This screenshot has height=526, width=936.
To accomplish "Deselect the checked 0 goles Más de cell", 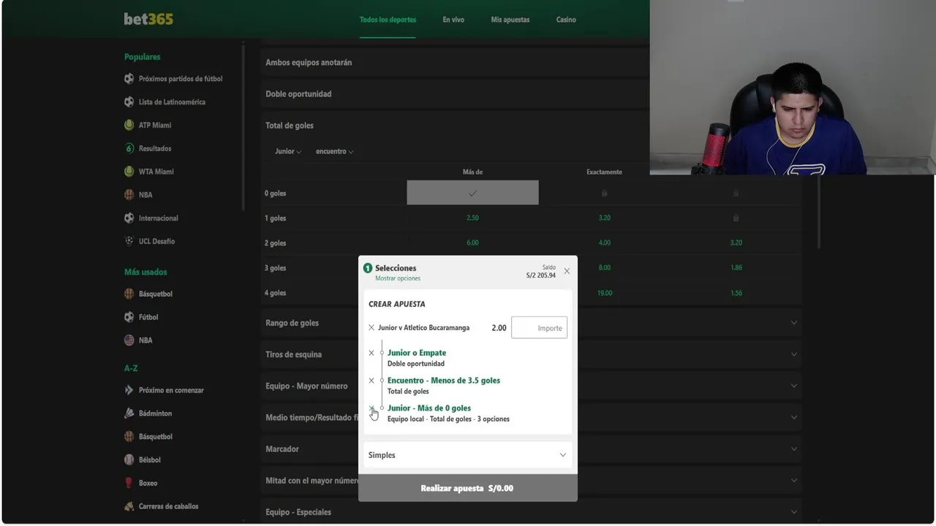I will click(472, 193).
